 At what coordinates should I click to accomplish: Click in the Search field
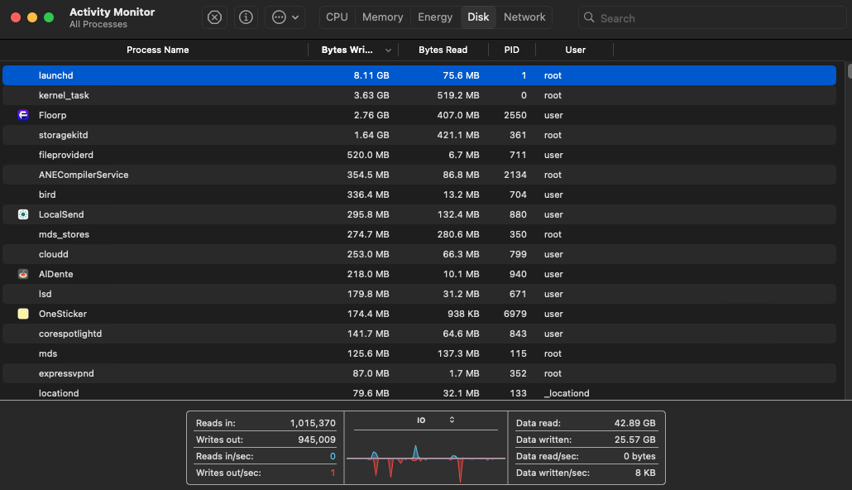(x=711, y=18)
